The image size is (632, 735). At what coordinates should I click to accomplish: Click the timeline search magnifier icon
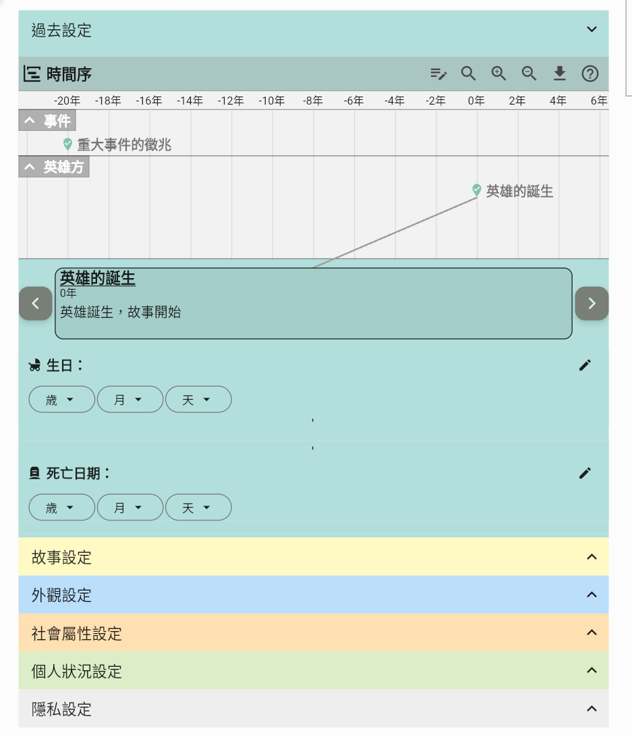[x=468, y=74]
